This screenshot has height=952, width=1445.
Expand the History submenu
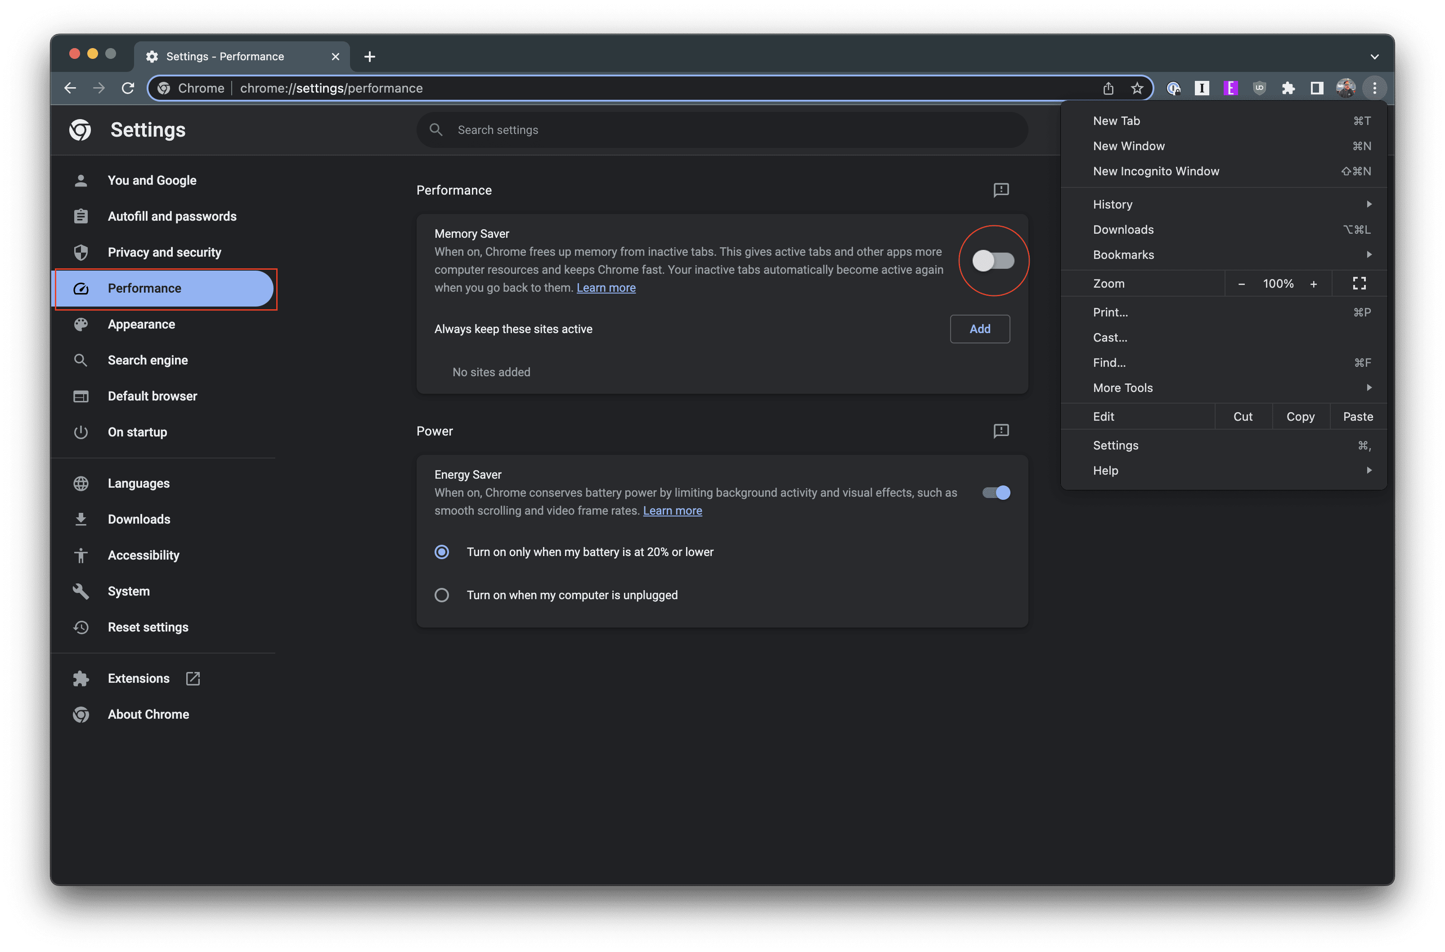(1224, 205)
